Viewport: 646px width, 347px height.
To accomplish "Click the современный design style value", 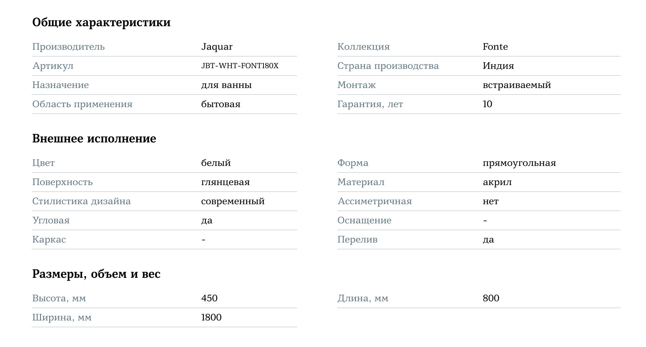I will tap(233, 201).
